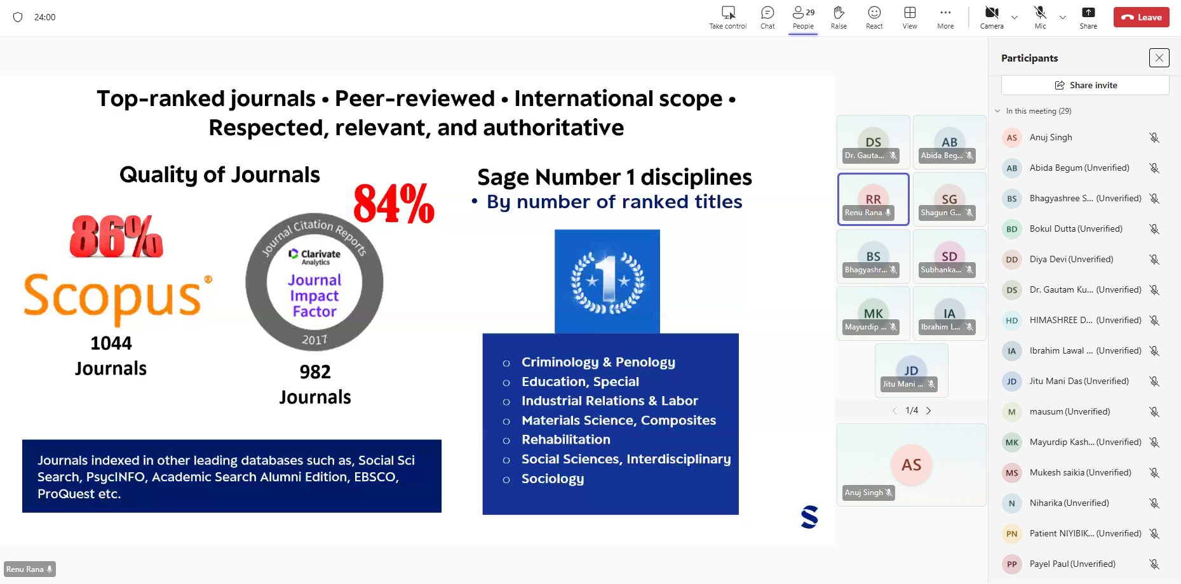Select Bokul Dutta in participants list
This screenshot has height=584, width=1181.
tap(1076, 229)
